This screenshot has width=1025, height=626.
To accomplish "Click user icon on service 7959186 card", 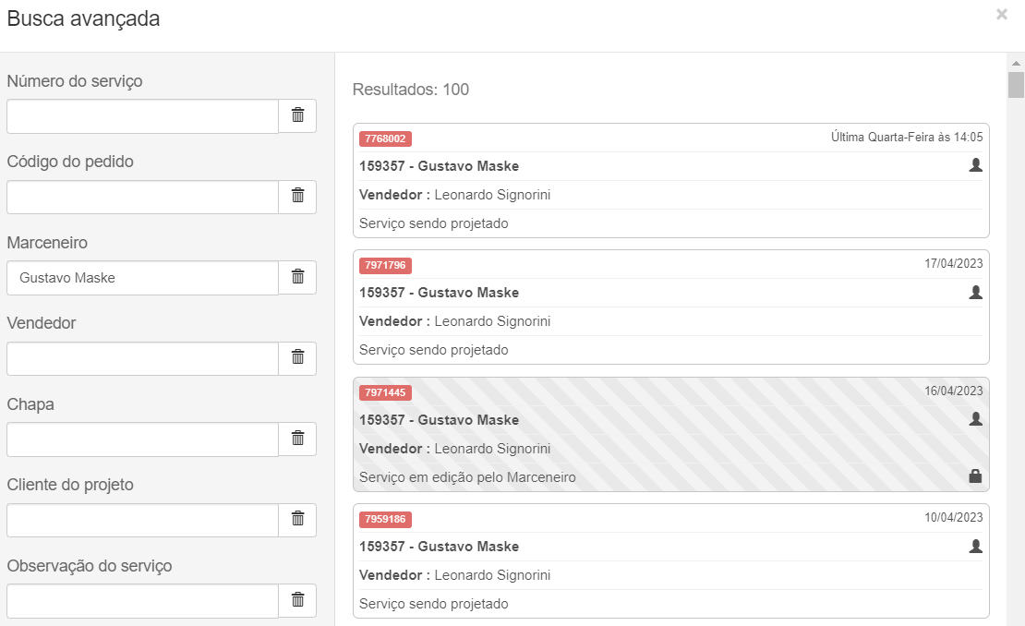I will (975, 546).
